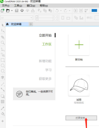This screenshot has height=128, width=99.
Task: Switch to the 欢迎屏幕 tab
Action: (17, 24)
